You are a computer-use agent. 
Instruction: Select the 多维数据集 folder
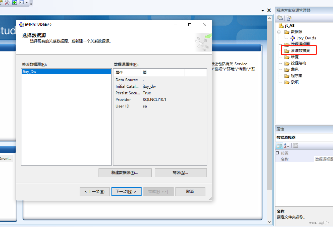click(x=300, y=50)
